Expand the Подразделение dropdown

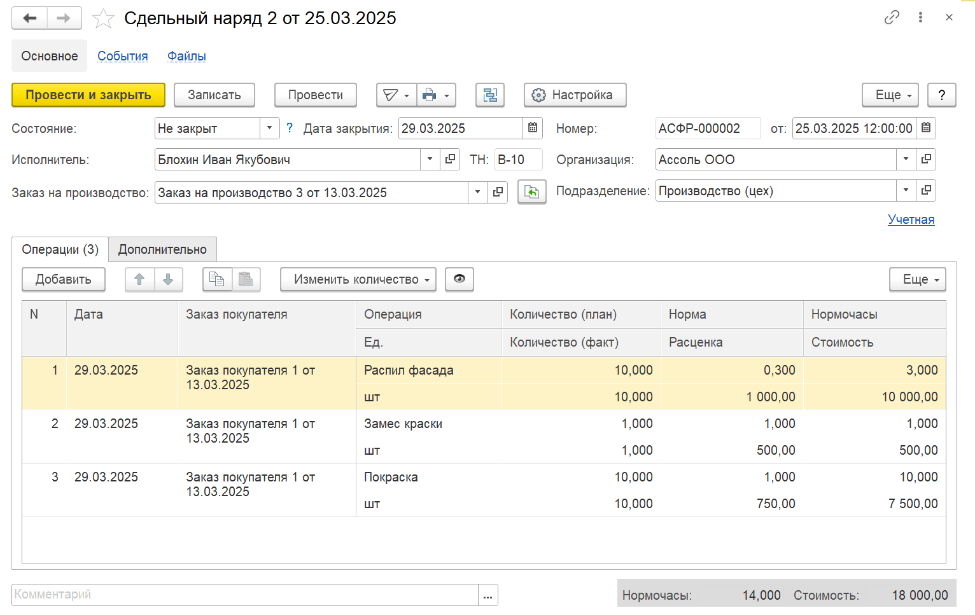click(906, 190)
